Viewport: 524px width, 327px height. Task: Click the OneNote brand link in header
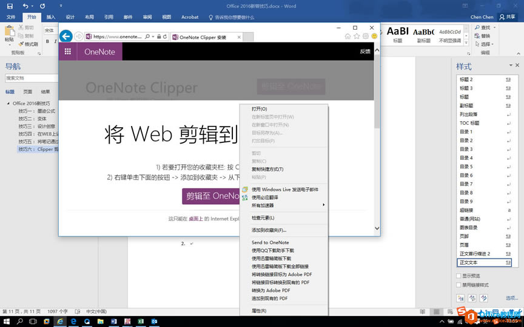tap(99, 51)
